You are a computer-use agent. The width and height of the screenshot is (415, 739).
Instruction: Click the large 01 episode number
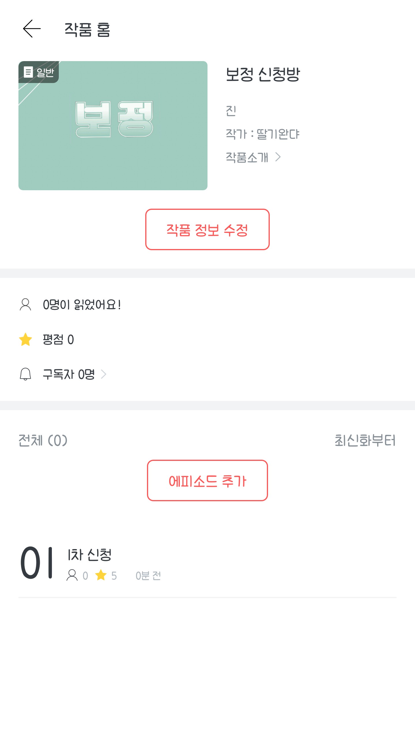tap(37, 563)
